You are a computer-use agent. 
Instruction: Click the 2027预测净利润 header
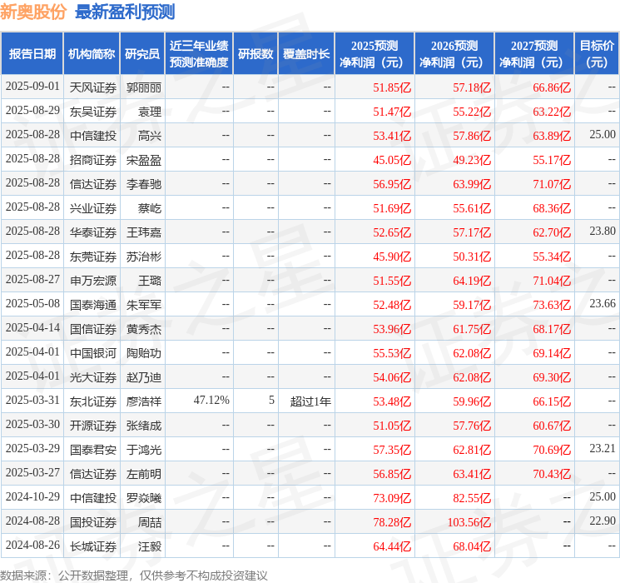(534, 54)
